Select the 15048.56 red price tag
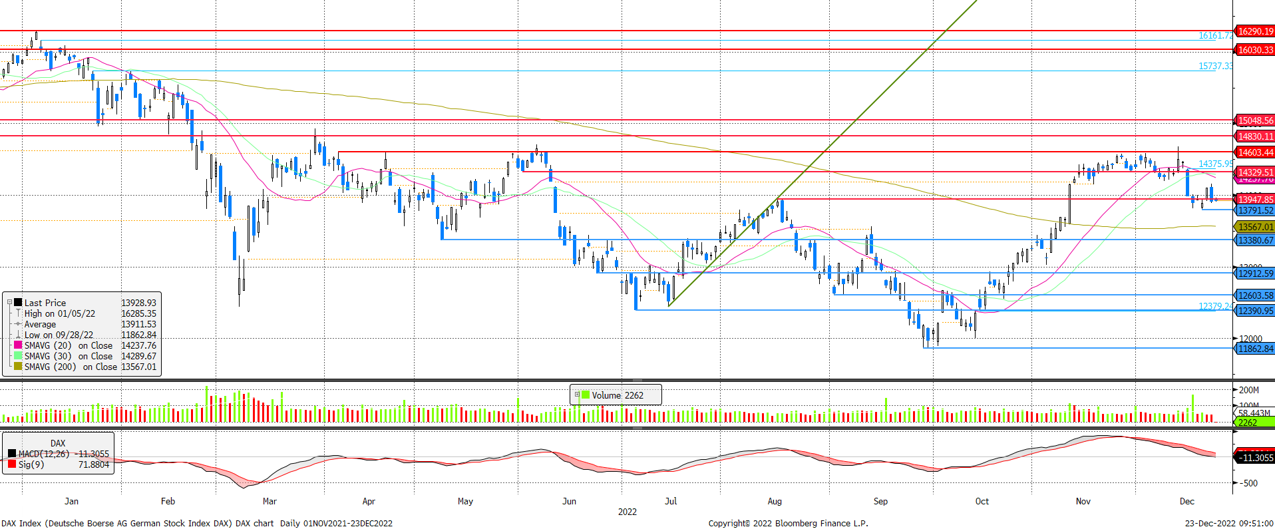 (x=1255, y=120)
